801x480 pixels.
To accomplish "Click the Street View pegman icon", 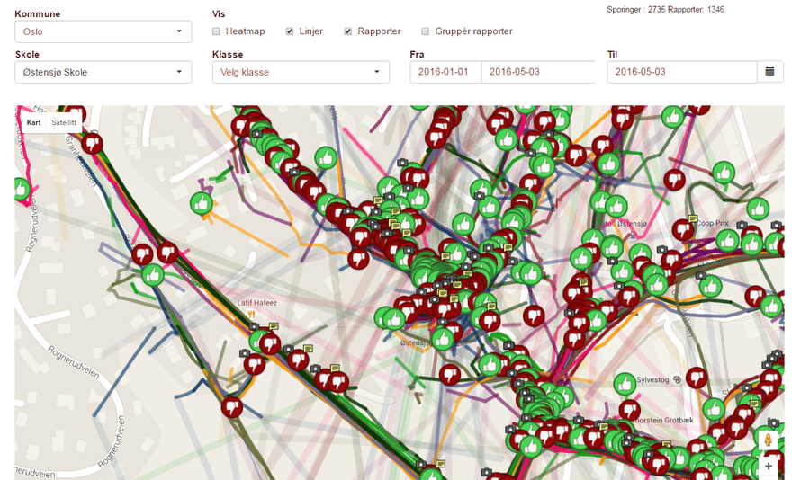I will [x=768, y=440].
